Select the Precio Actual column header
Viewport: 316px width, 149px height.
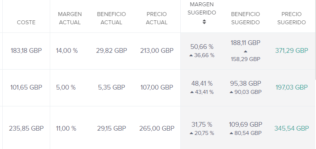click(x=156, y=18)
